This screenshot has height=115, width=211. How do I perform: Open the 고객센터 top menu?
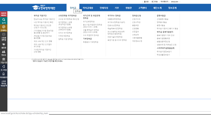pyautogui.click(x=142, y=8)
